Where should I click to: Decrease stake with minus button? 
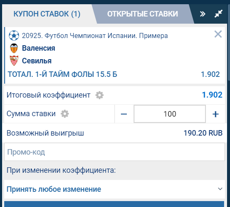(x=124, y=114)
